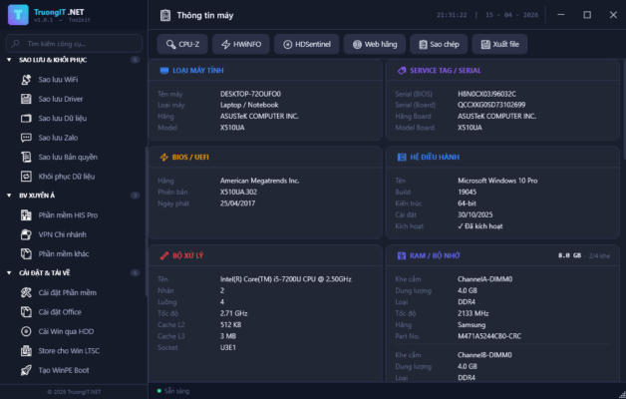
Task: Open Sao lưu Zalo backup item
Action: coord(58,138)
